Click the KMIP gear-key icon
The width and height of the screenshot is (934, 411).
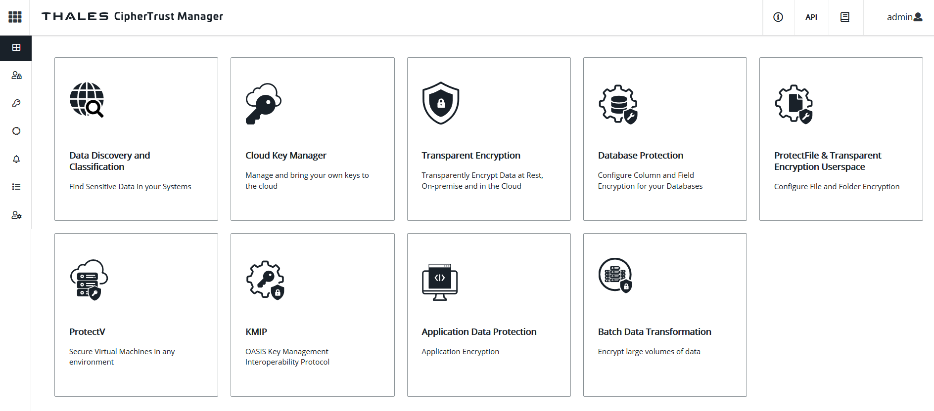(266, 280)
